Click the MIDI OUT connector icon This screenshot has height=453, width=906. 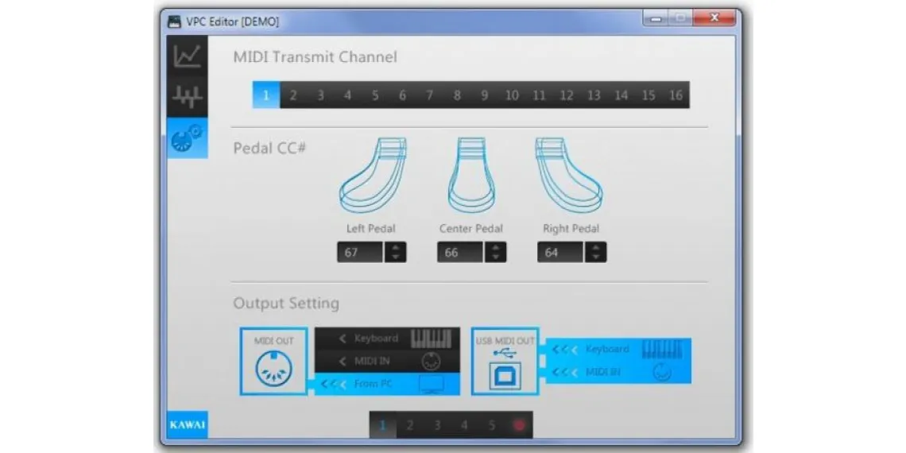coord(273,367)
